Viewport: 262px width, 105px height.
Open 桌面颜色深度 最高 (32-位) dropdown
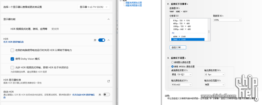[182, 74]
